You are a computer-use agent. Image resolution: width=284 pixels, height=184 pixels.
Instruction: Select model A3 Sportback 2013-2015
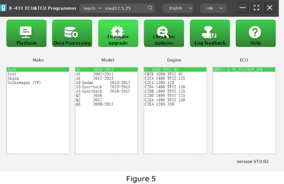[x=106, y=87]
